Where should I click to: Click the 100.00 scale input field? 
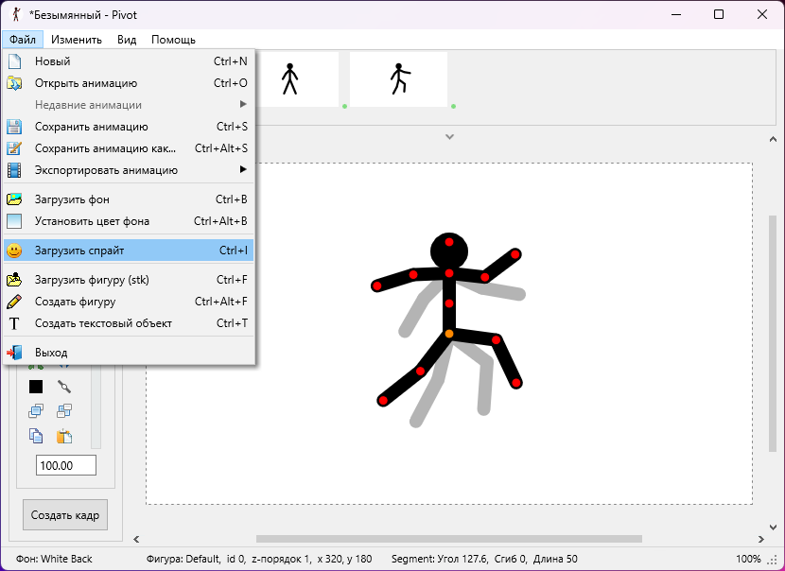point(66,465)
